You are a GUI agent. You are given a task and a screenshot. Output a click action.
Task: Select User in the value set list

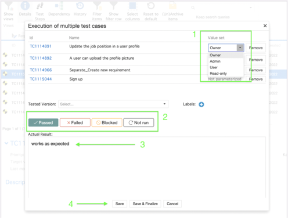214,67
